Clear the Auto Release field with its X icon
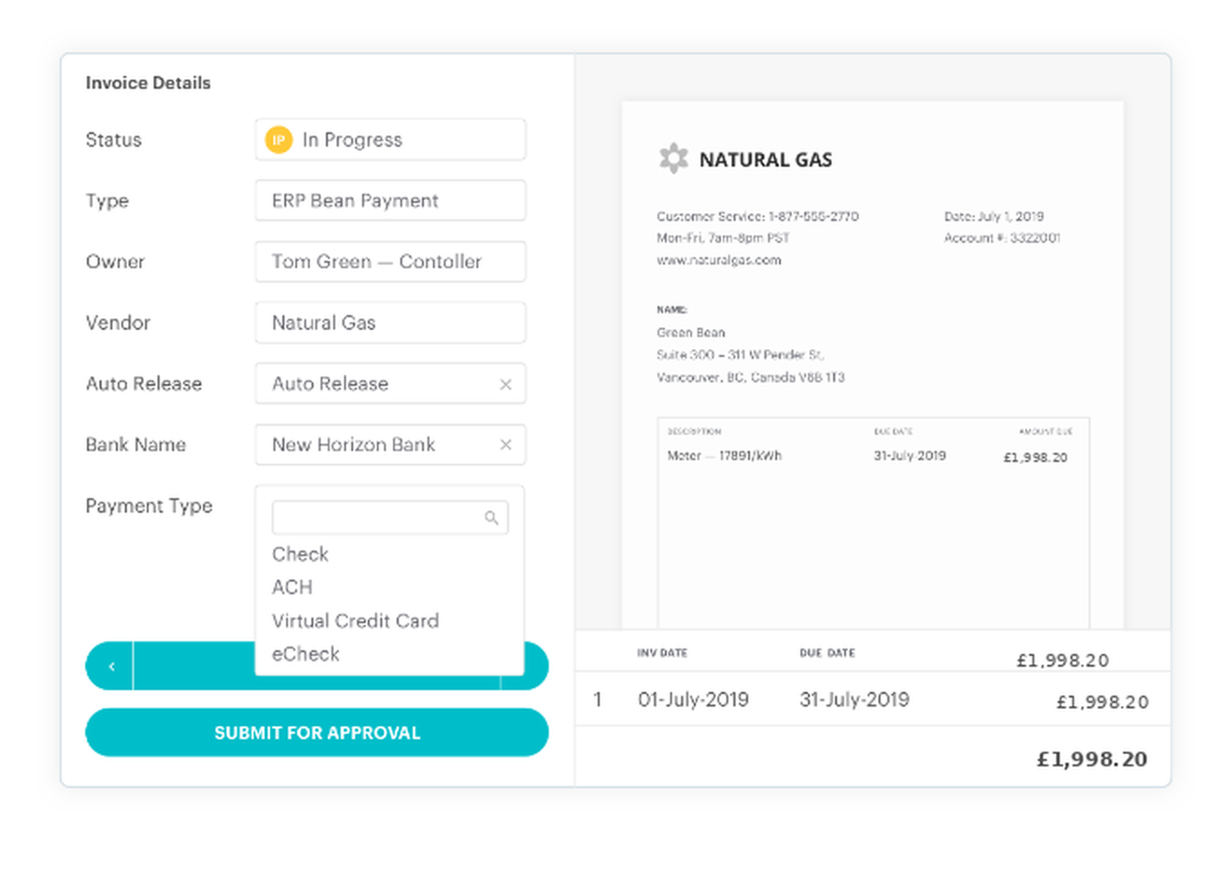 tap(505, 384)
